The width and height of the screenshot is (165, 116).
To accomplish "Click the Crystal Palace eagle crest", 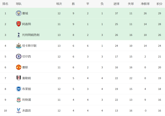I will (x=19, y=111).
